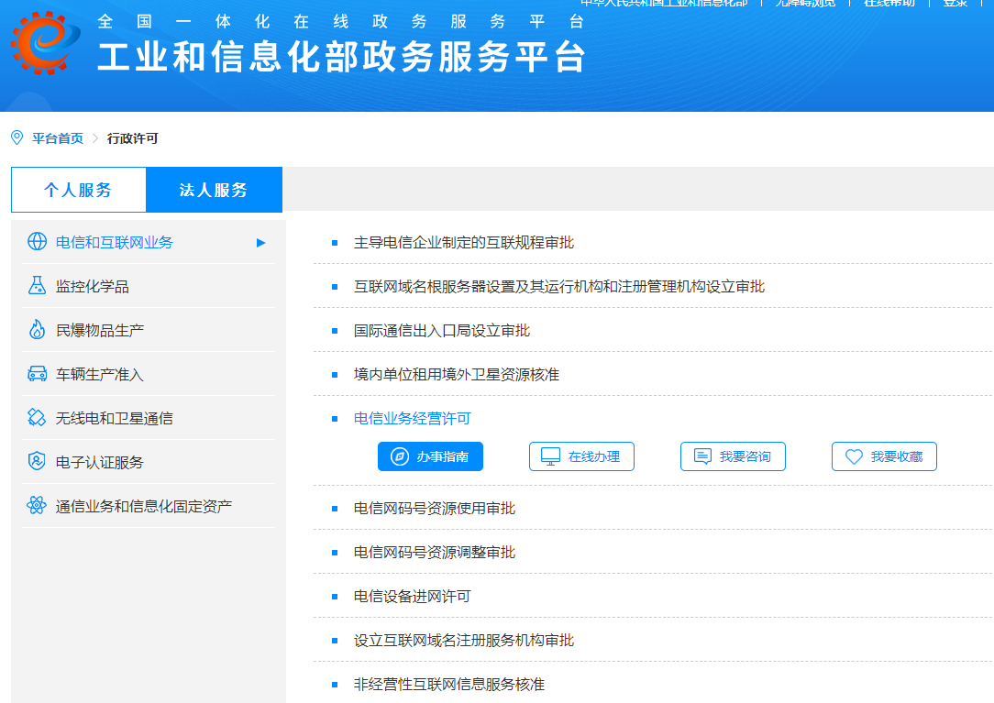Image resolution: width=994 pixels, height=703 pixels.
Task: Open 电信设备进网许可 item
Action: [412, 596]
